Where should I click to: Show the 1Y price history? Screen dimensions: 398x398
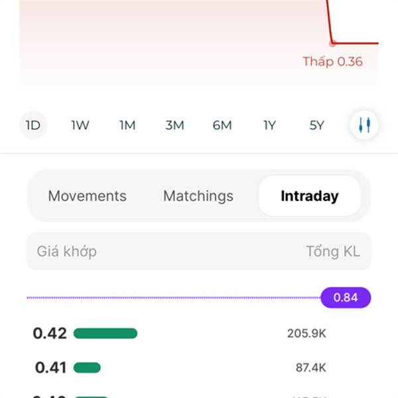[269, 125]
